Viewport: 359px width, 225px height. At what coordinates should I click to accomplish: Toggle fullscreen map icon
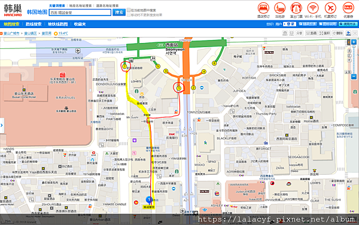355,33
